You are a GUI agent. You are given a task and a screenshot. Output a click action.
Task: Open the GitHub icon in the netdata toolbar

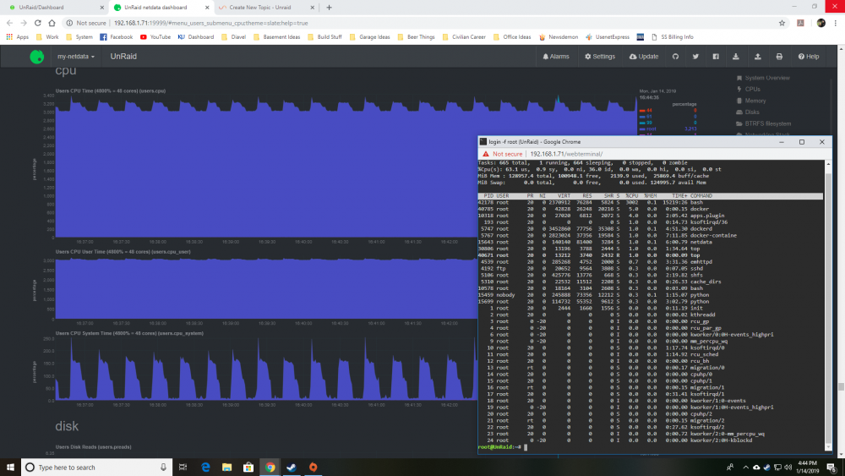point(675,57)
